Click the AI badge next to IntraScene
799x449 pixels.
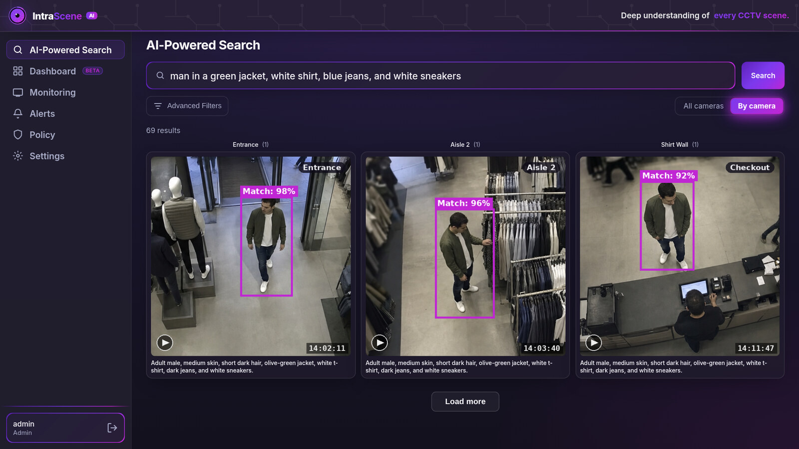[91, 15]
